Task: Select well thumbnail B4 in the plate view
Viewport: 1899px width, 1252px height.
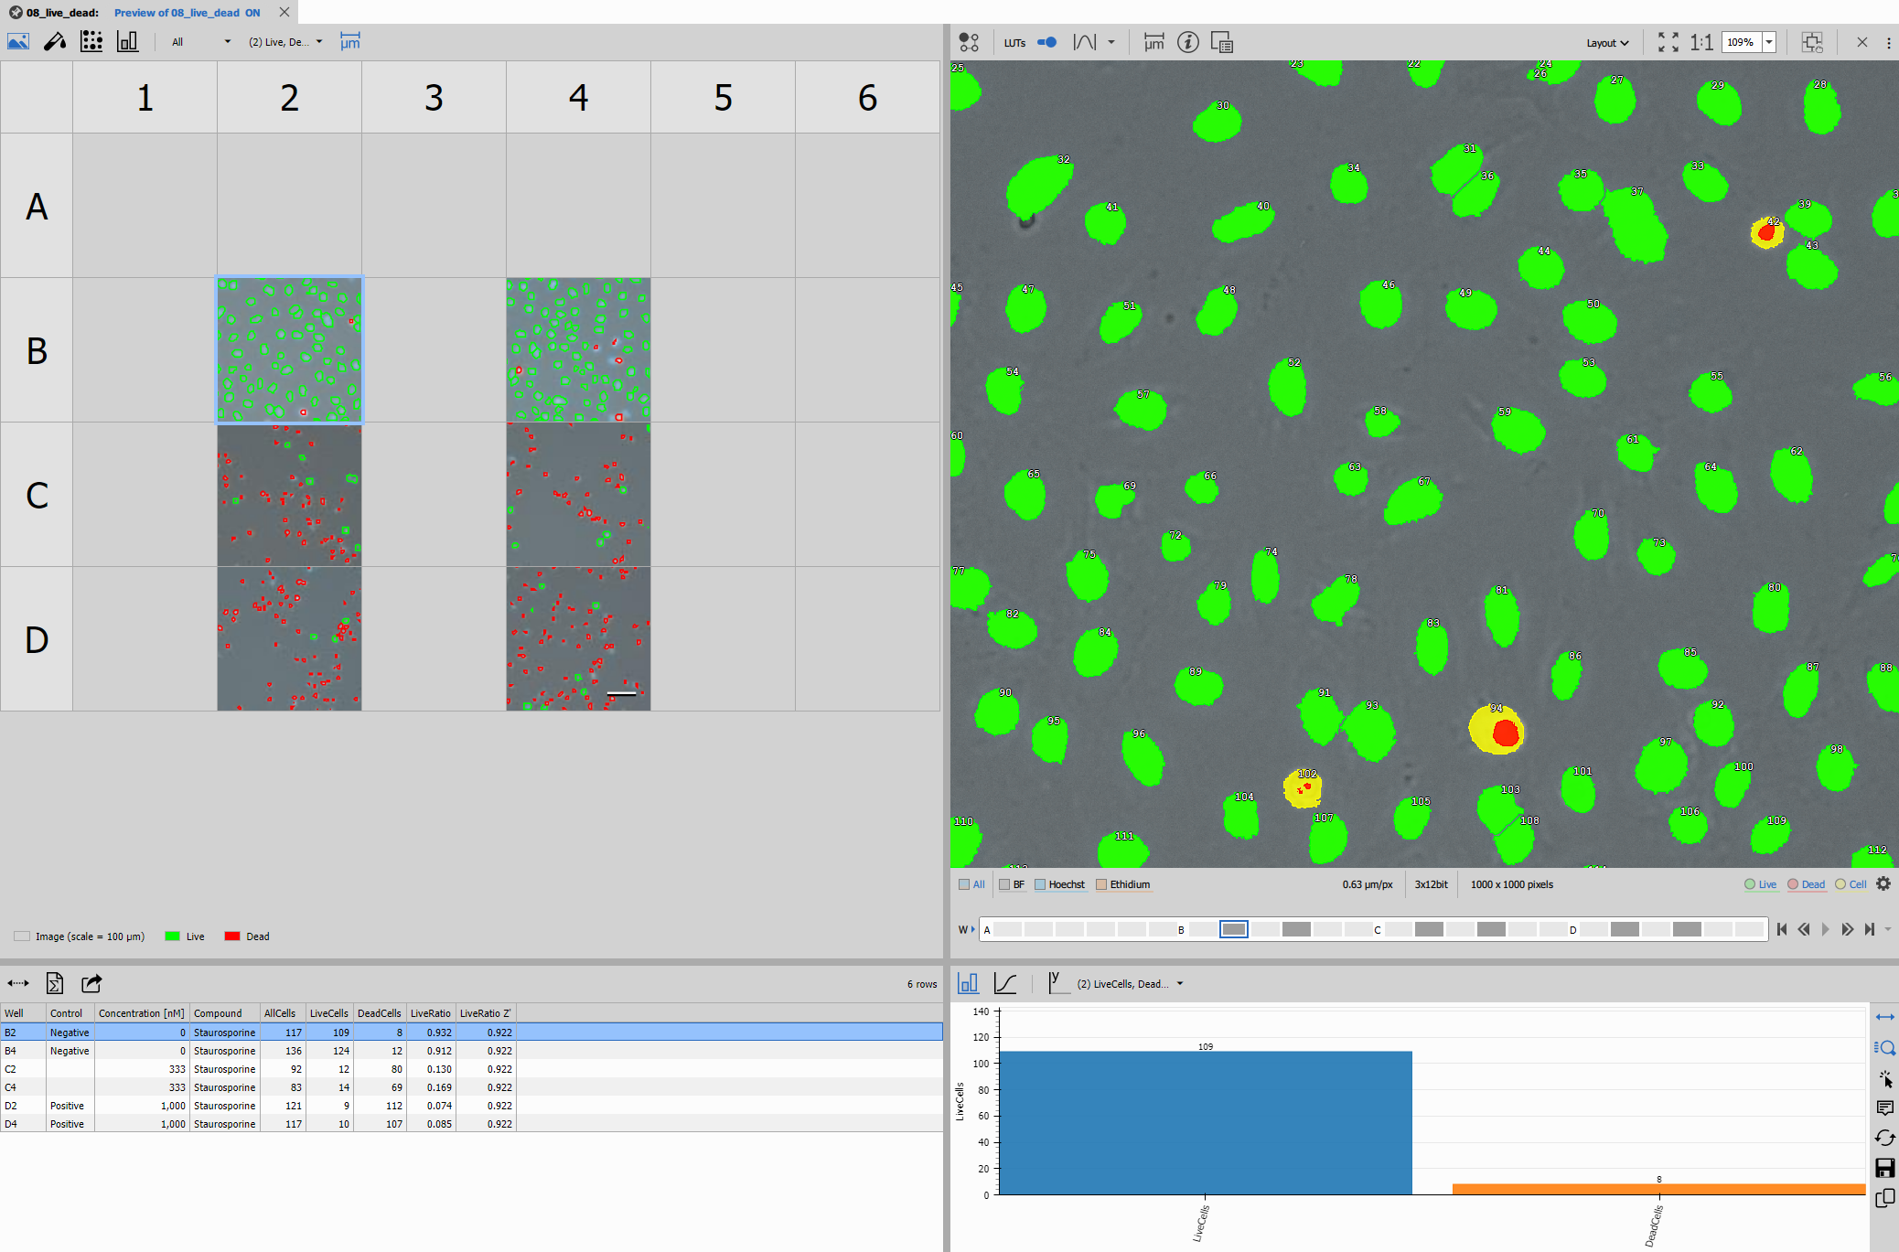Action: [x=578, y=349]
